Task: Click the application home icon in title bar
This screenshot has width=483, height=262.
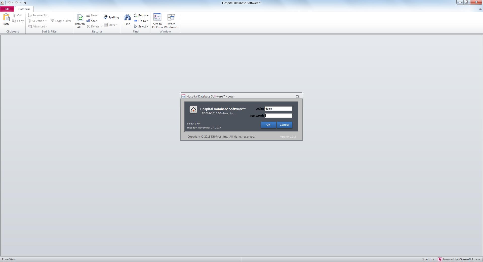Action: pyautogui.click(x=2, y=3)
